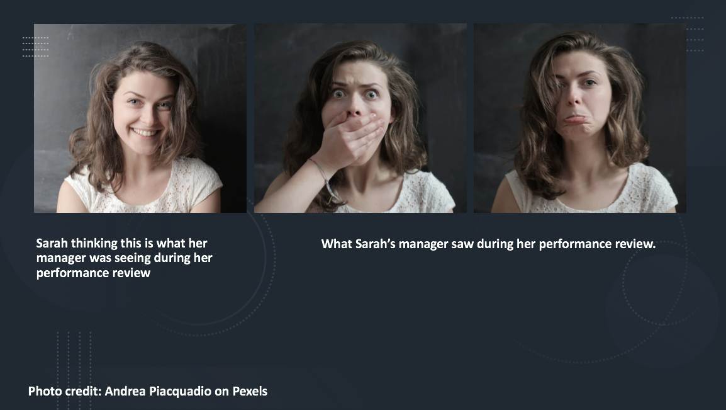Click 'performance review' on the left caption's last line
Viewport: 726px width, 410px height.
[x=94, y=273]
